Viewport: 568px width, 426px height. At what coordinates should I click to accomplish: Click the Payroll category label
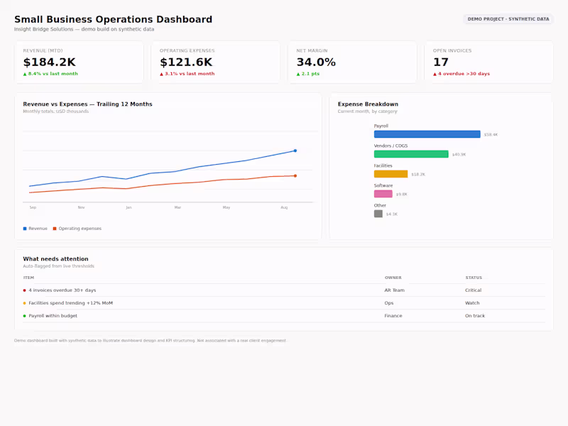click(381, 126)
